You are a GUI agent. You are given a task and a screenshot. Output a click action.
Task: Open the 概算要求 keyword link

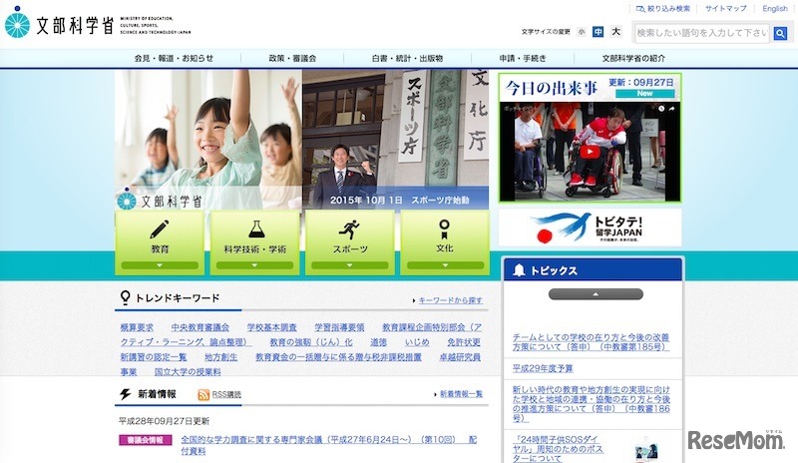[x=137, y=327]
